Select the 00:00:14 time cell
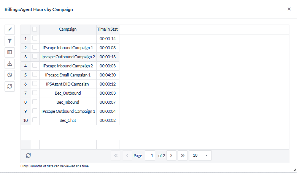Screen dimensions: 297x173 point(108,39)
